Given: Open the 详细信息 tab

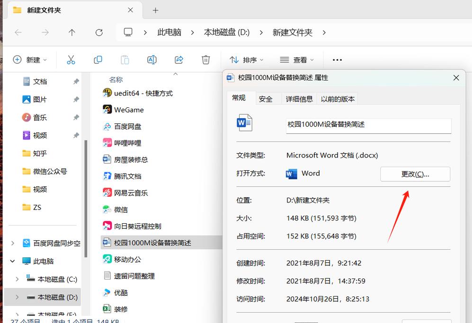Looking at the screenshot, I should coord(299,98).
